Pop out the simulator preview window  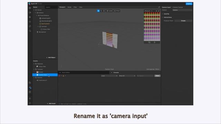[x=159, y=11]
